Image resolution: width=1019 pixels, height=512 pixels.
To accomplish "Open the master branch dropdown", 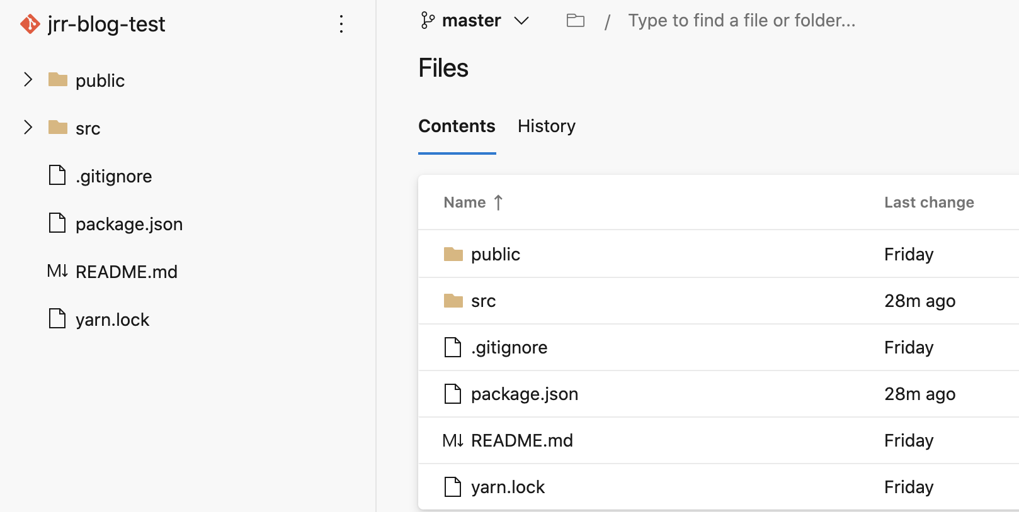I will (x=521, y=21).
